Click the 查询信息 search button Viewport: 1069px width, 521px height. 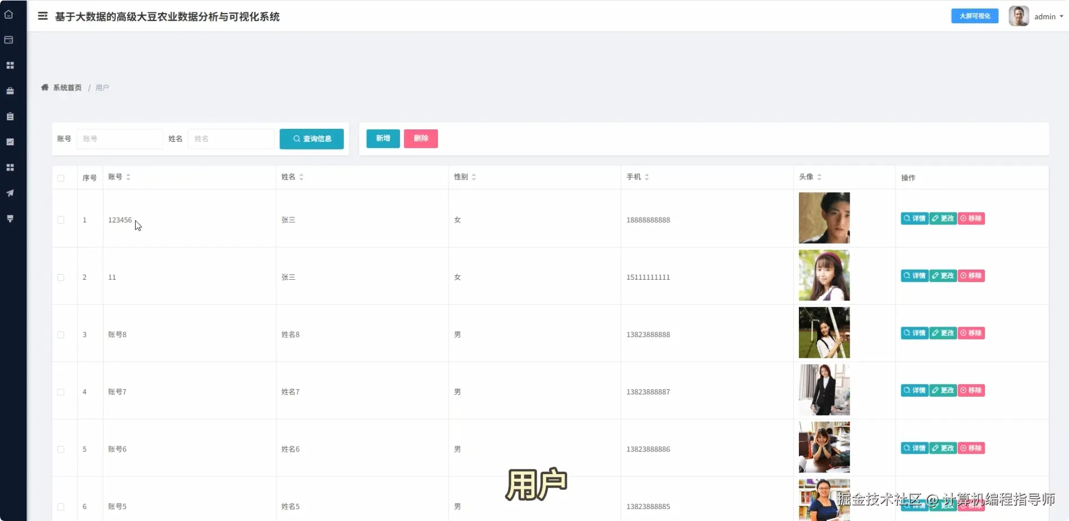tap(311, 138)
